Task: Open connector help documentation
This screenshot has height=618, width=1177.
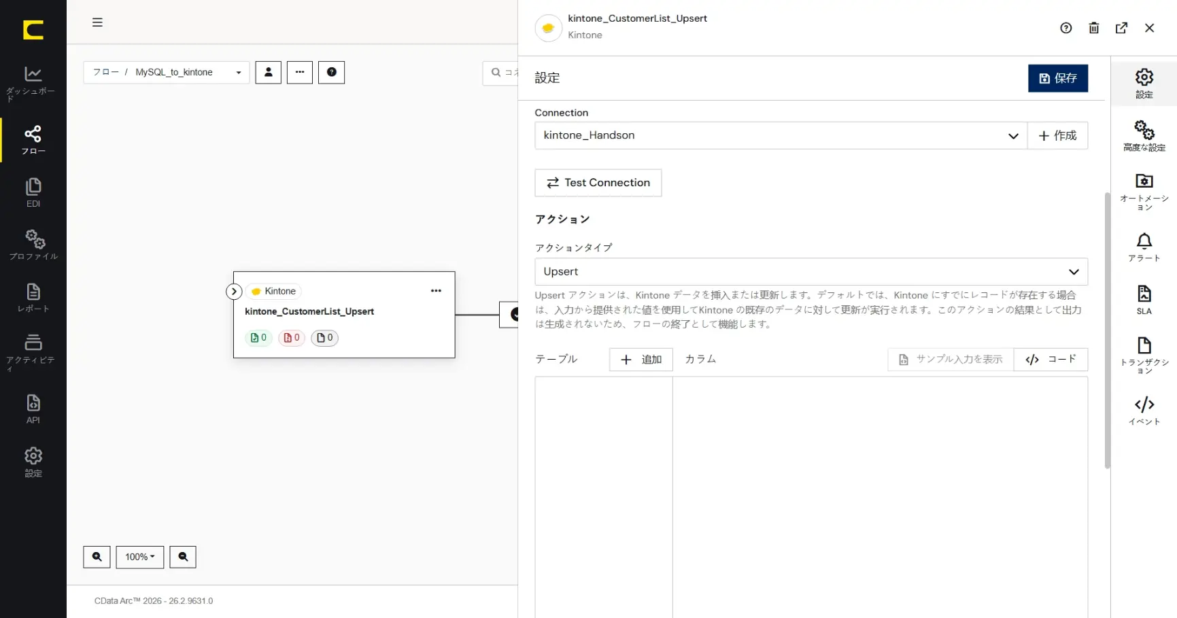Action: point(1066,28)
